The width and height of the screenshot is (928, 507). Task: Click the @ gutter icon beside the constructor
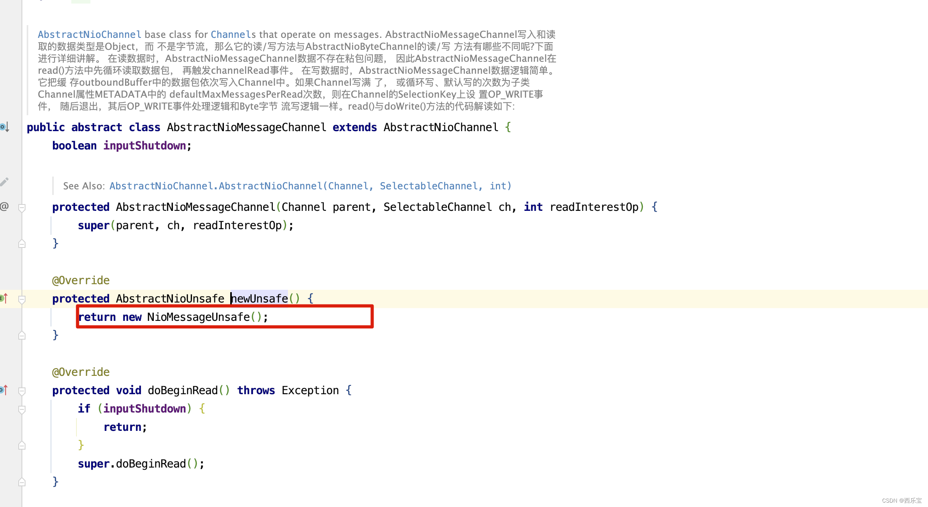4,206
